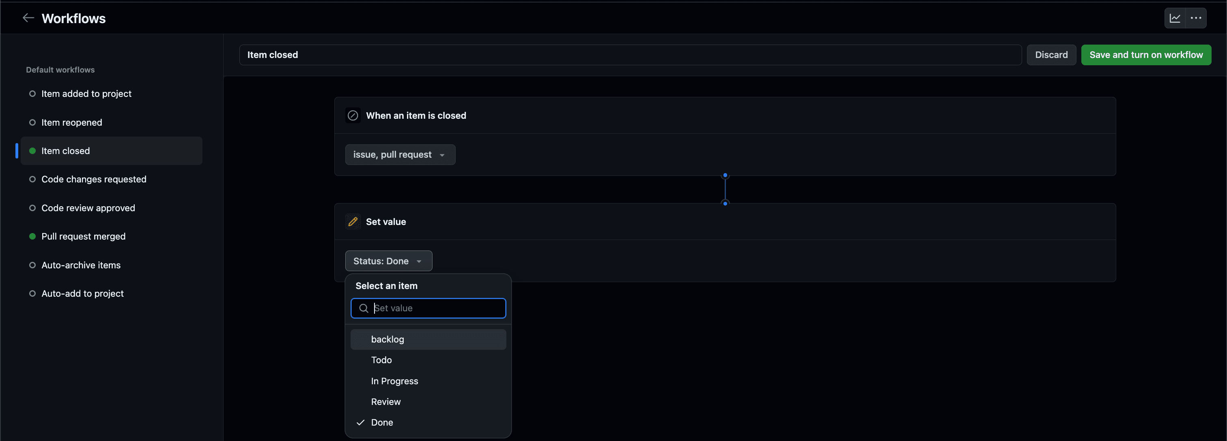Viewport: 1227px width, 441px height.
Task: Click the Save and turn on workflow button
Action: click(x=1145, y=54)
